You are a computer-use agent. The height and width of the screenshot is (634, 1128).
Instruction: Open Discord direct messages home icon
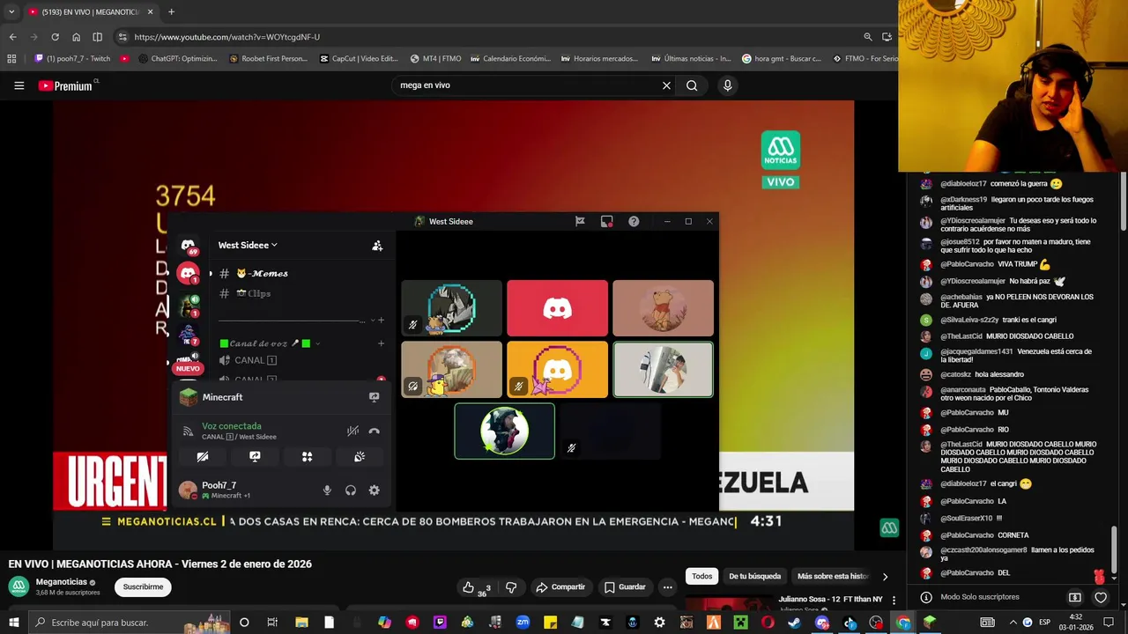(188, 246)
